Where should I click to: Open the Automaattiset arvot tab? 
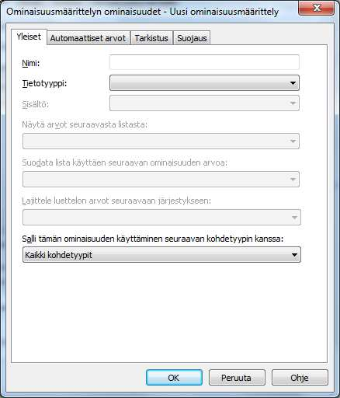click(88, 38)
